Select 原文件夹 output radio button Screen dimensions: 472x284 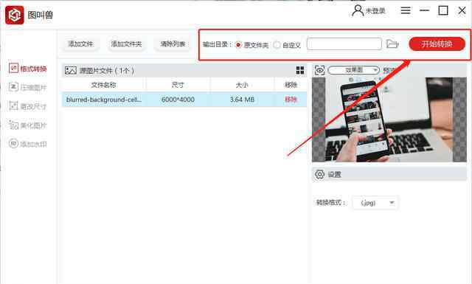pos(238,45)
